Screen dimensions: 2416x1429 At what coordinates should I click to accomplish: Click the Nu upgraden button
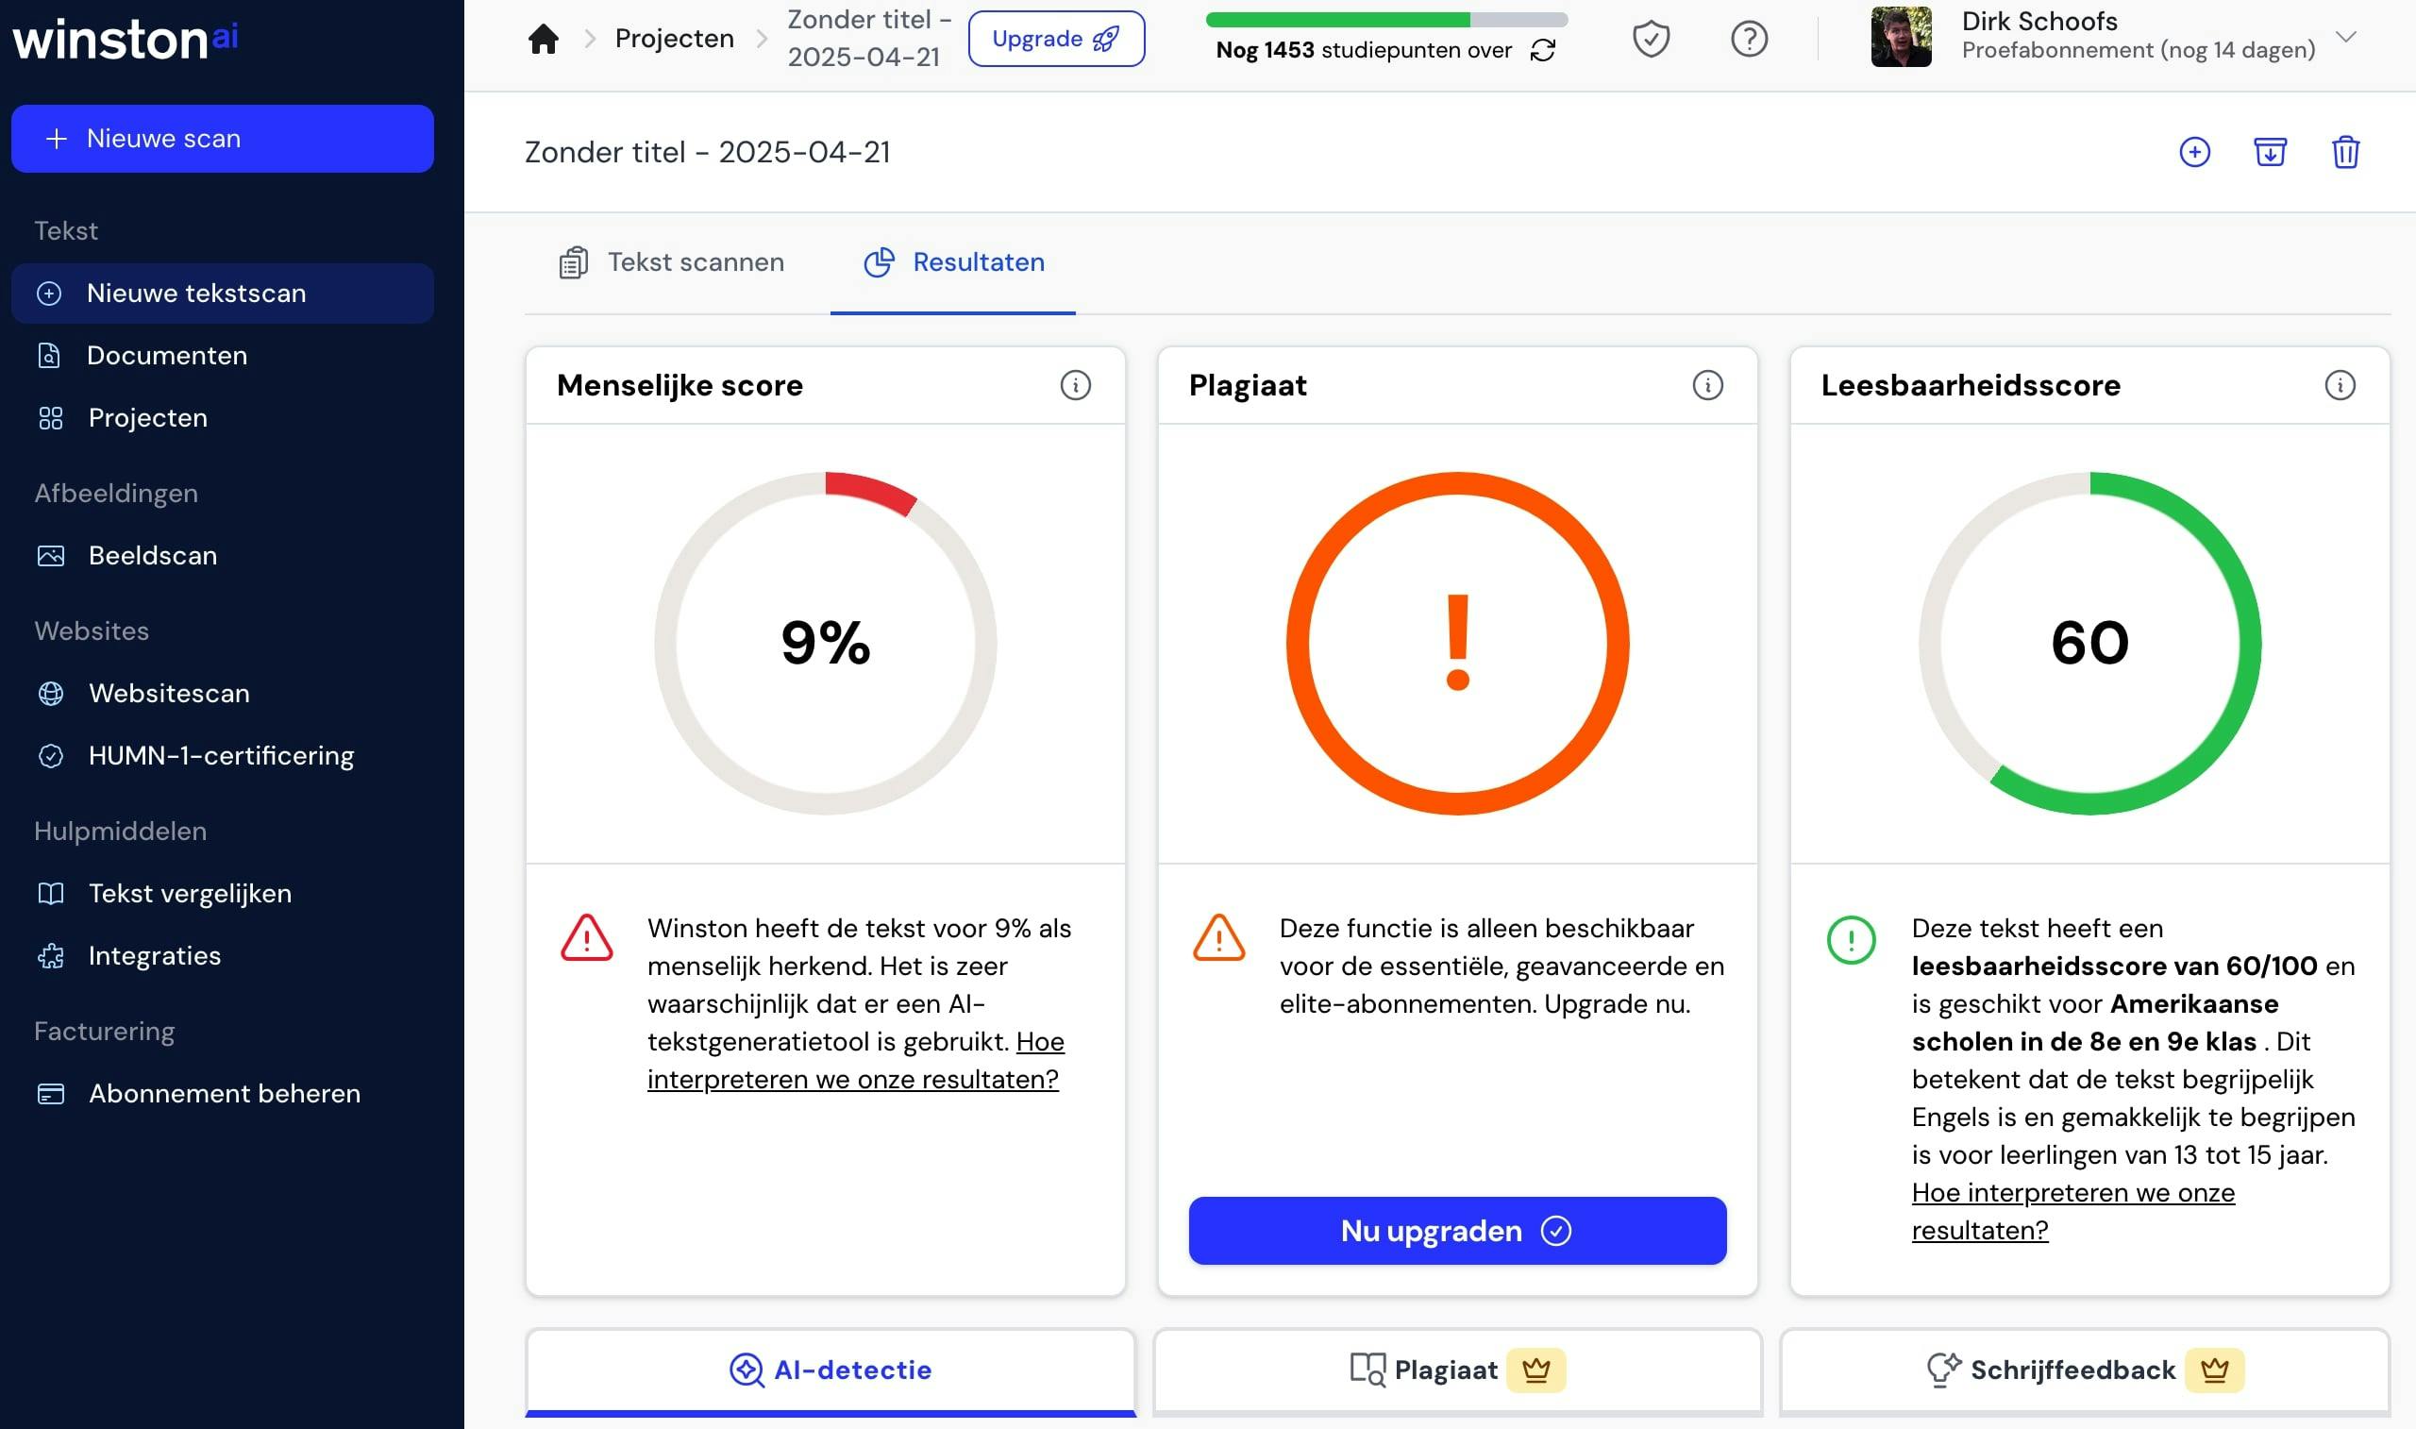(x=1456, y=1231)
